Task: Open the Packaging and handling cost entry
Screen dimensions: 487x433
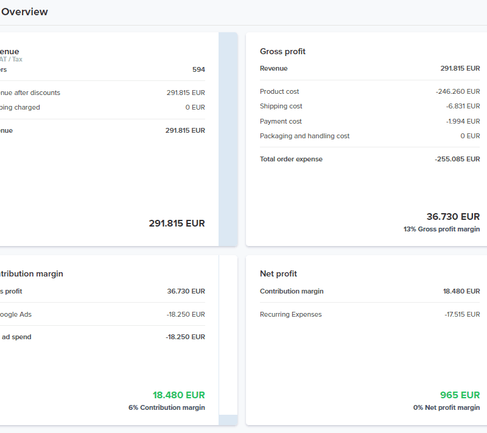Action: (304, 136)
